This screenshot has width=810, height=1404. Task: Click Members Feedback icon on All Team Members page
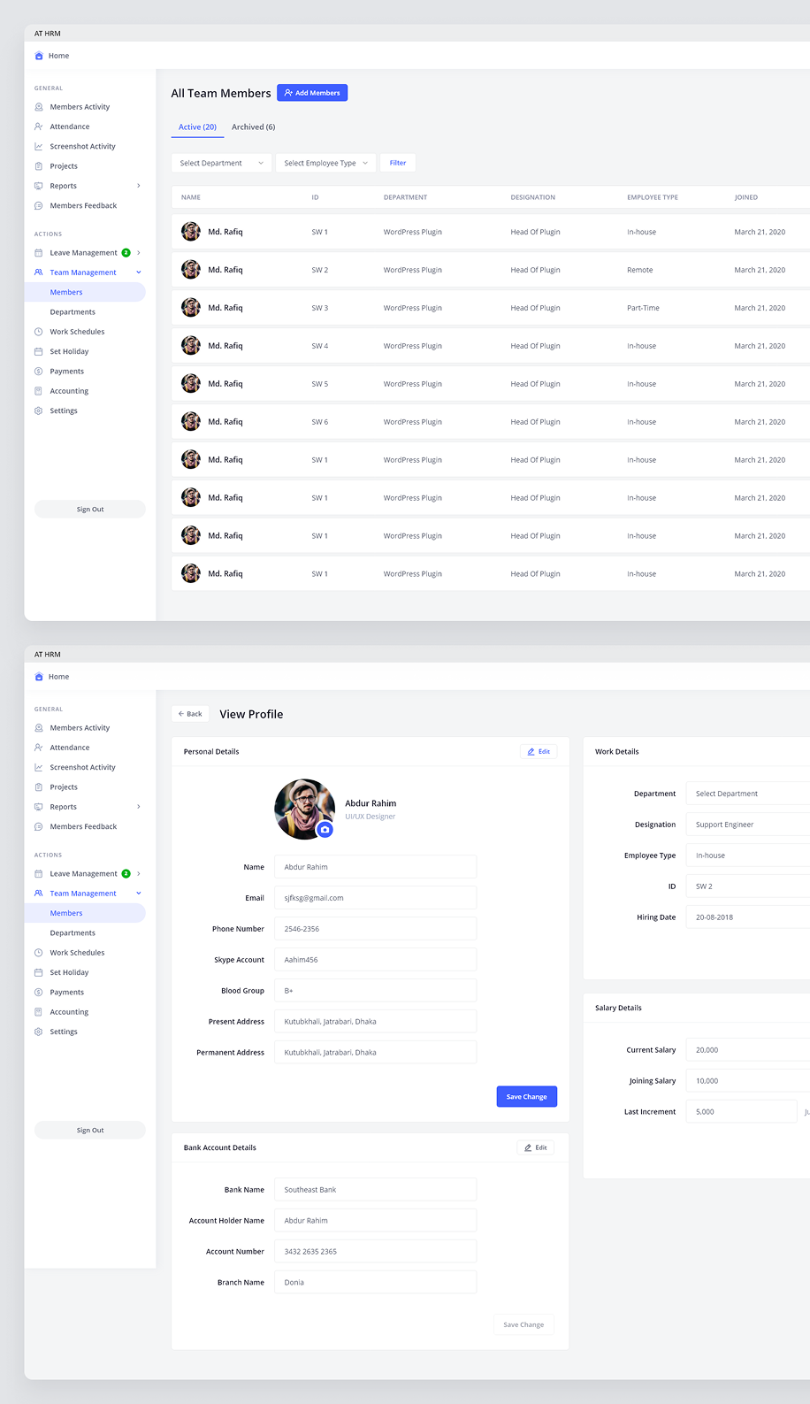tap(38, 205)
